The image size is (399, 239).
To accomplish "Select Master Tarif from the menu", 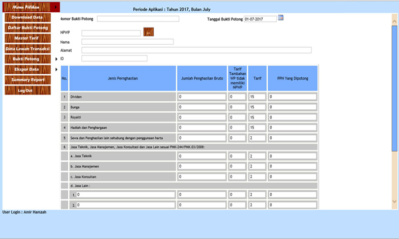I will point(27,38).
